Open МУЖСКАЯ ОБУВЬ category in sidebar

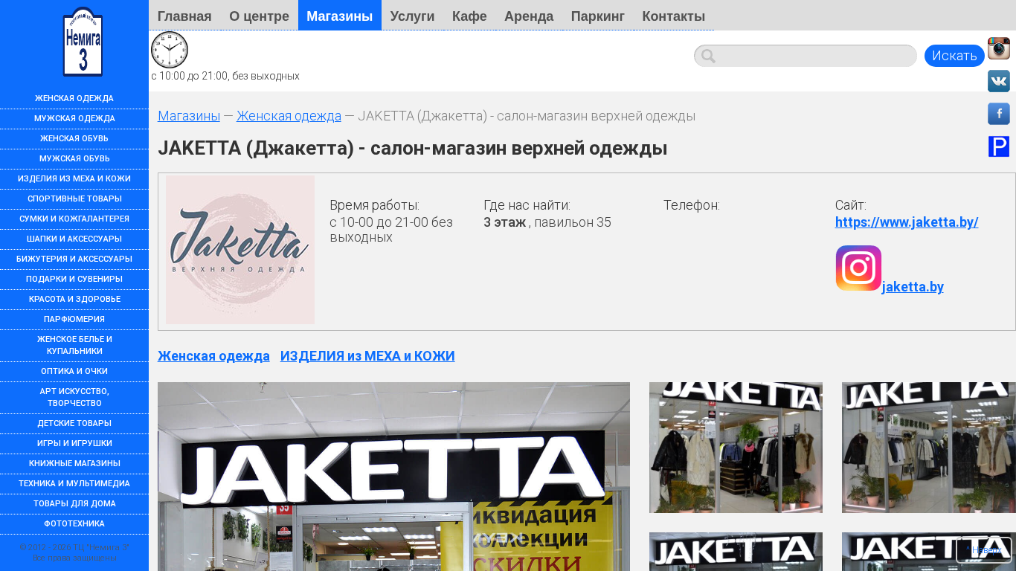pyautogui.click(x=74, y=158)
